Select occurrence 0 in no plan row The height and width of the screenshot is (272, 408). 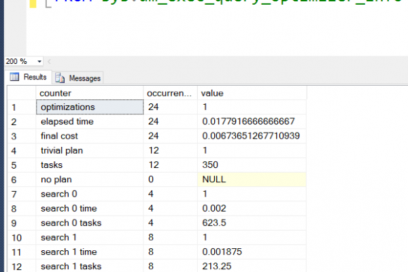171,180
